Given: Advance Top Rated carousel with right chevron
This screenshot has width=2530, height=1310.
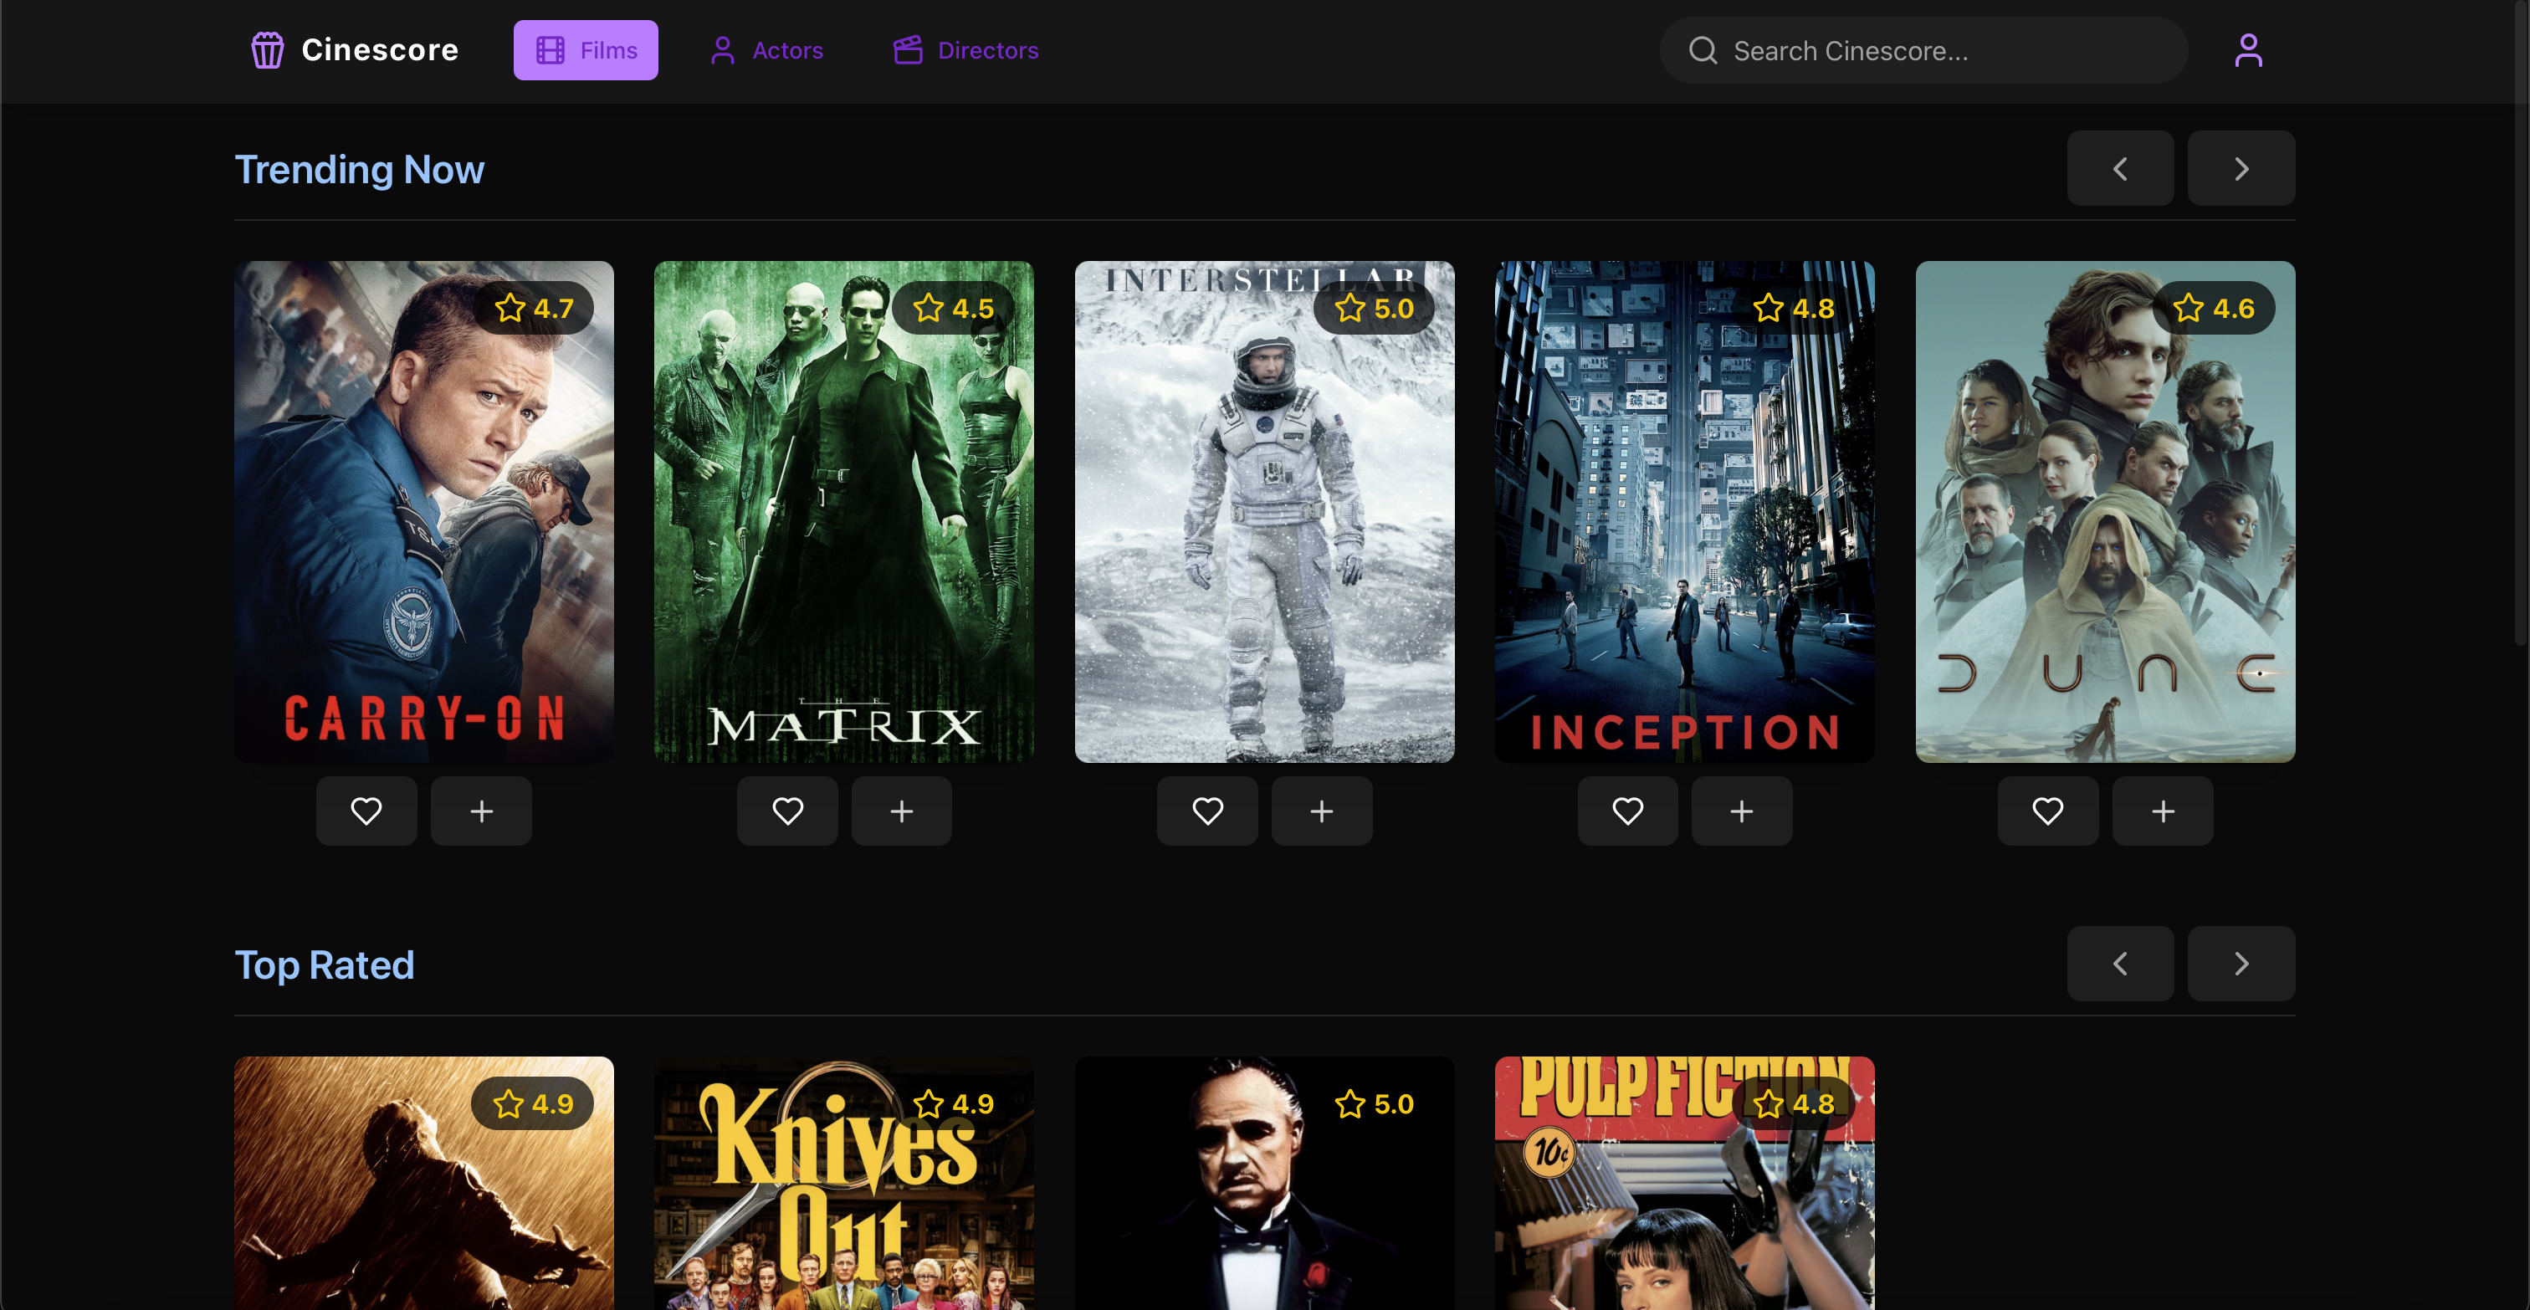Looking at the screenshot, I should [x=2241, y=964].
